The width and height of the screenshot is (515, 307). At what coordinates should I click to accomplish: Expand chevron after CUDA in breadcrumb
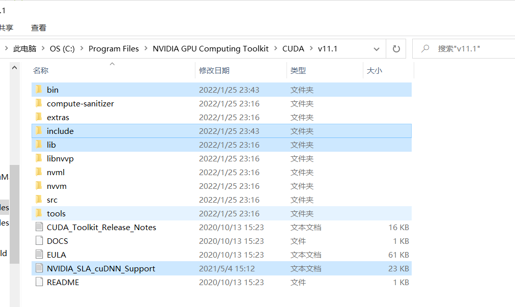pos(311,49)
